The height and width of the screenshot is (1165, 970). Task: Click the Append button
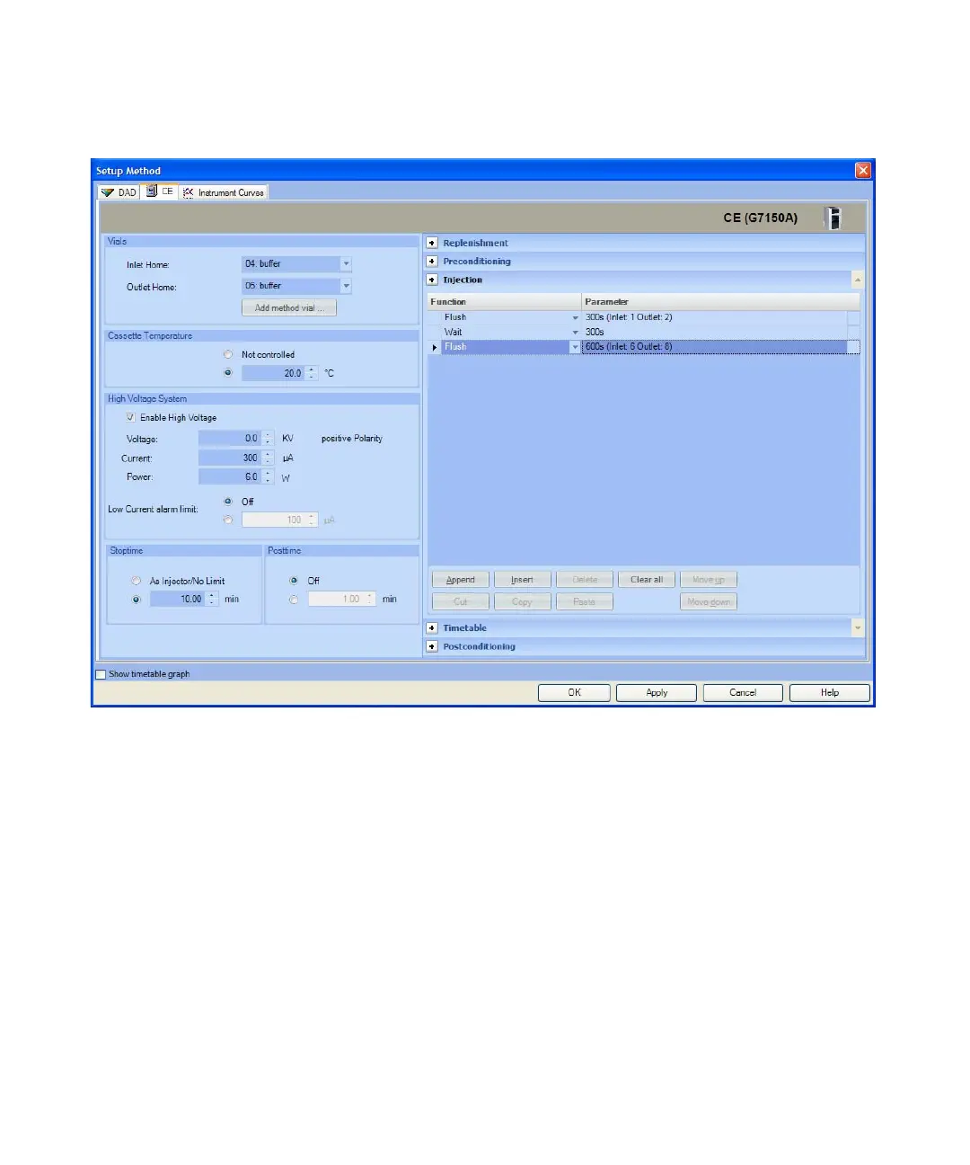point(461,580)
